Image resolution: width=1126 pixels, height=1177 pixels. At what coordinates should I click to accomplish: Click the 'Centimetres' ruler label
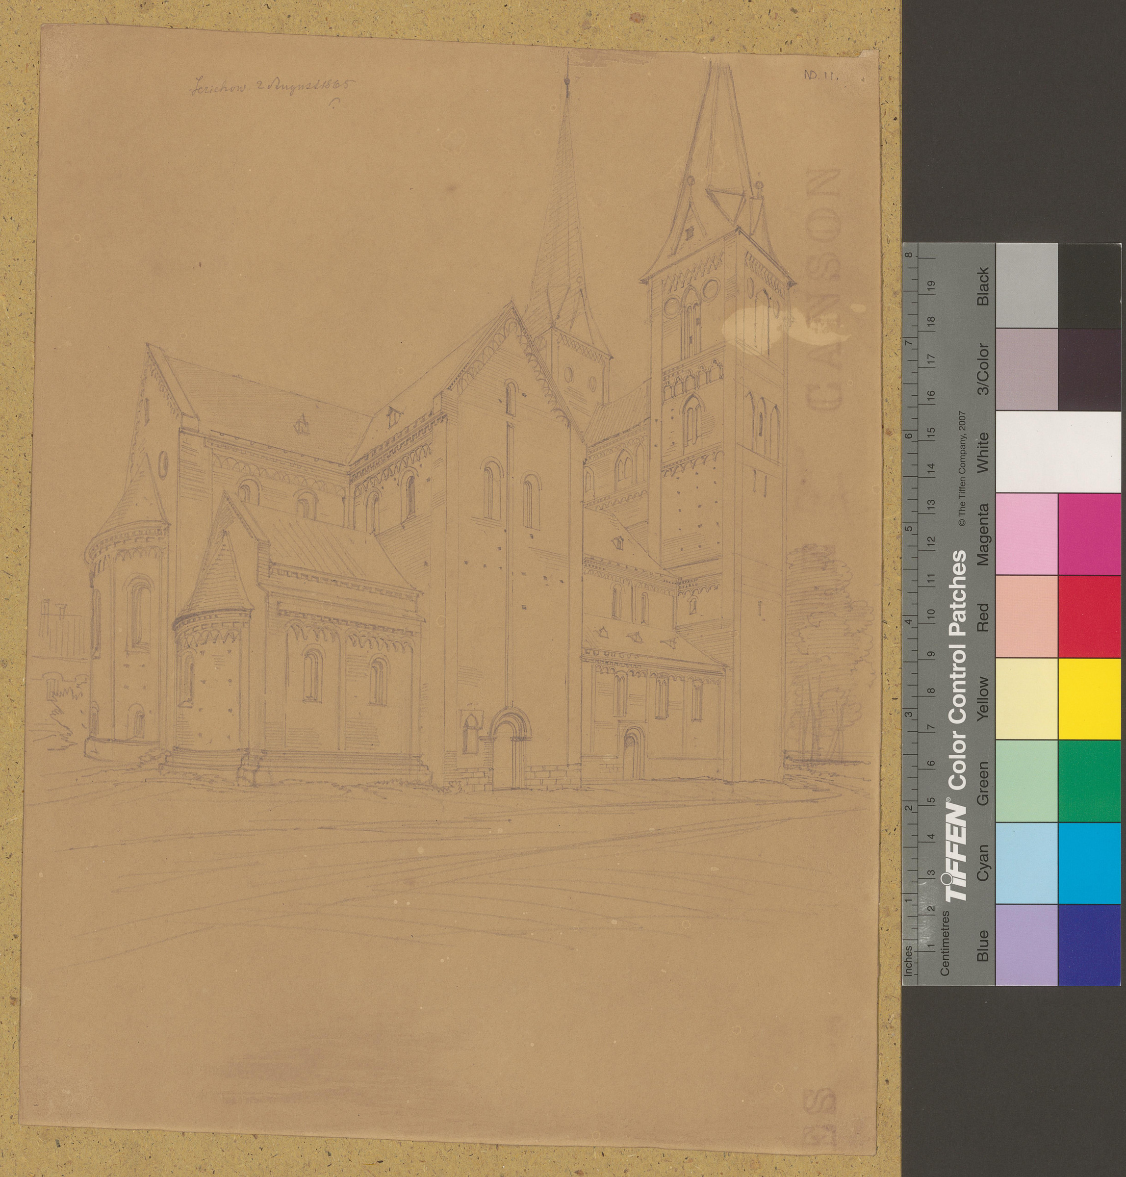(945, 943)
